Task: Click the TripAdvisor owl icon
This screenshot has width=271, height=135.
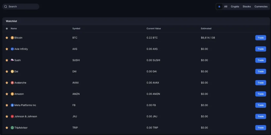Action: pyautogui.click(x=12, y=128)
